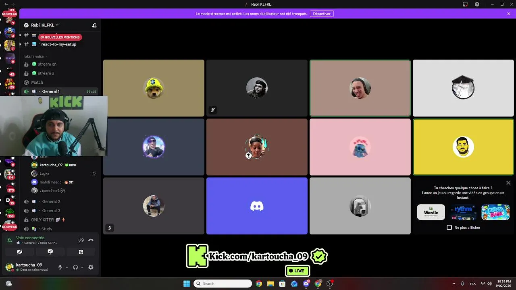Launch the Wordle activity

pos(431,212)
